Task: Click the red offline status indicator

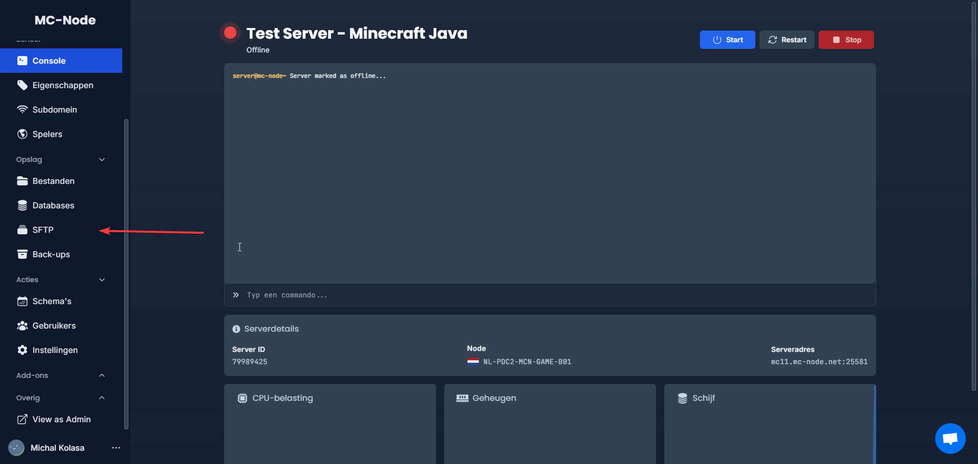Action: click(230, 33)
